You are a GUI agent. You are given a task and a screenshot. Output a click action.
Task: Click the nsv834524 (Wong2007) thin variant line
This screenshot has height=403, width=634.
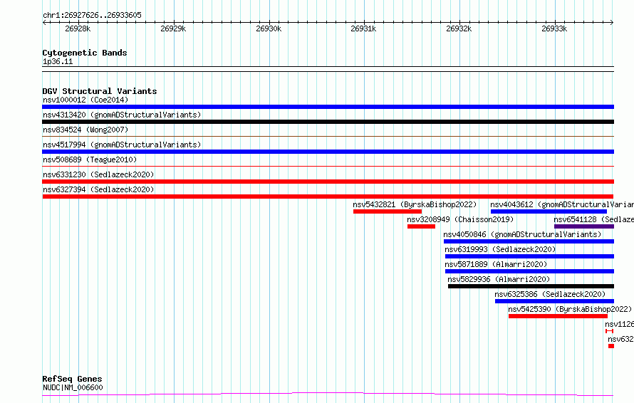[x=328, y=136]
